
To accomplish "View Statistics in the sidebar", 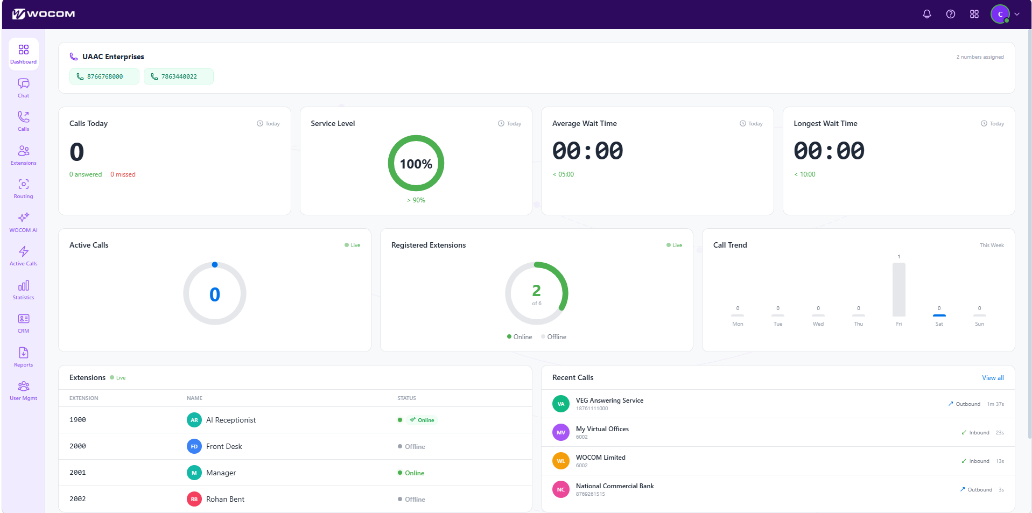I will (x=23, y=290).
